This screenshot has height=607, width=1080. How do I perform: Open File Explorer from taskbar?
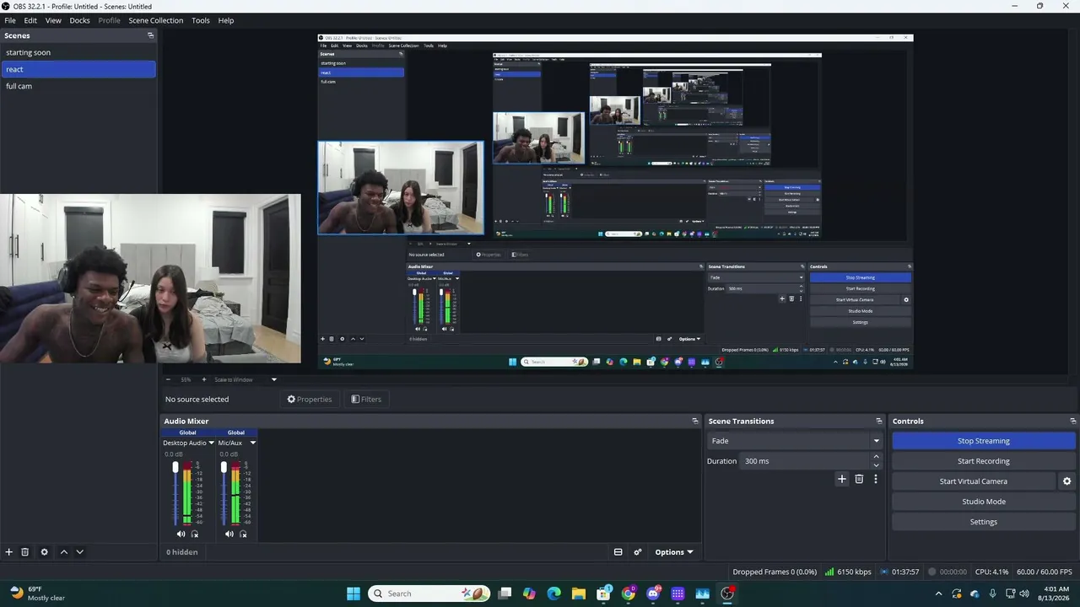(578, 594)
